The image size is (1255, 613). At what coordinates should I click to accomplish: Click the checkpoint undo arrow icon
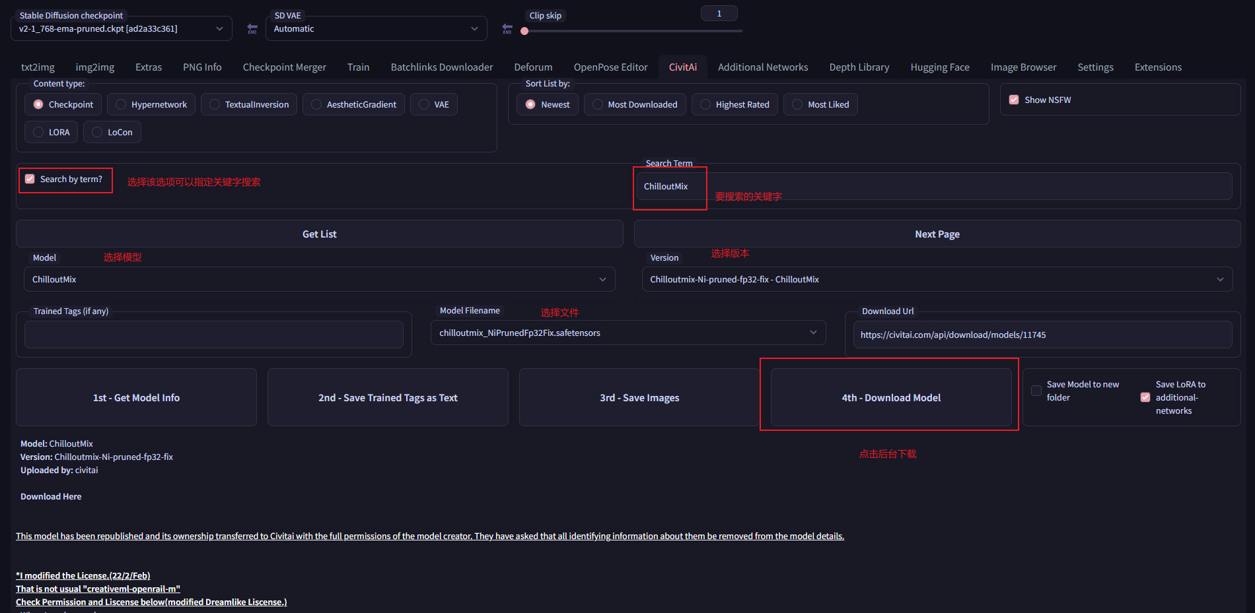tap(252, 29)
